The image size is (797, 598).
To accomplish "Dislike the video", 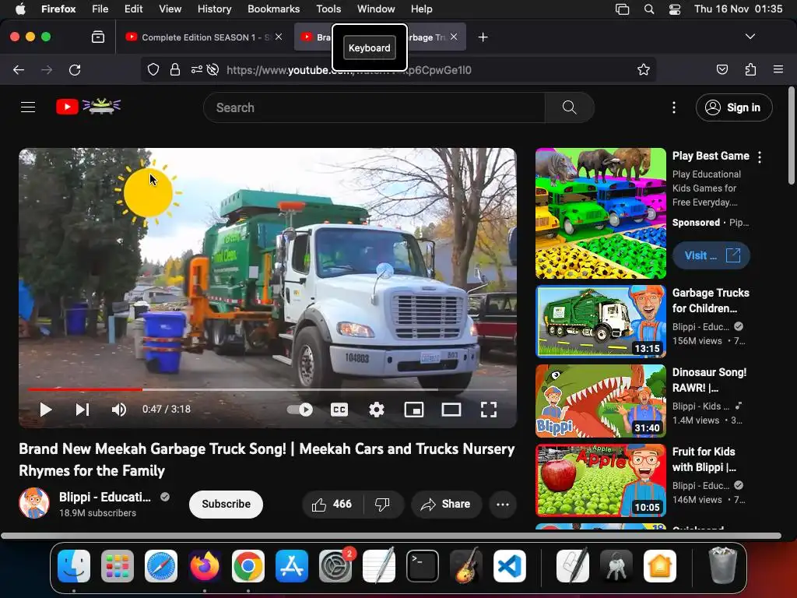I will (x=383, y=504).
